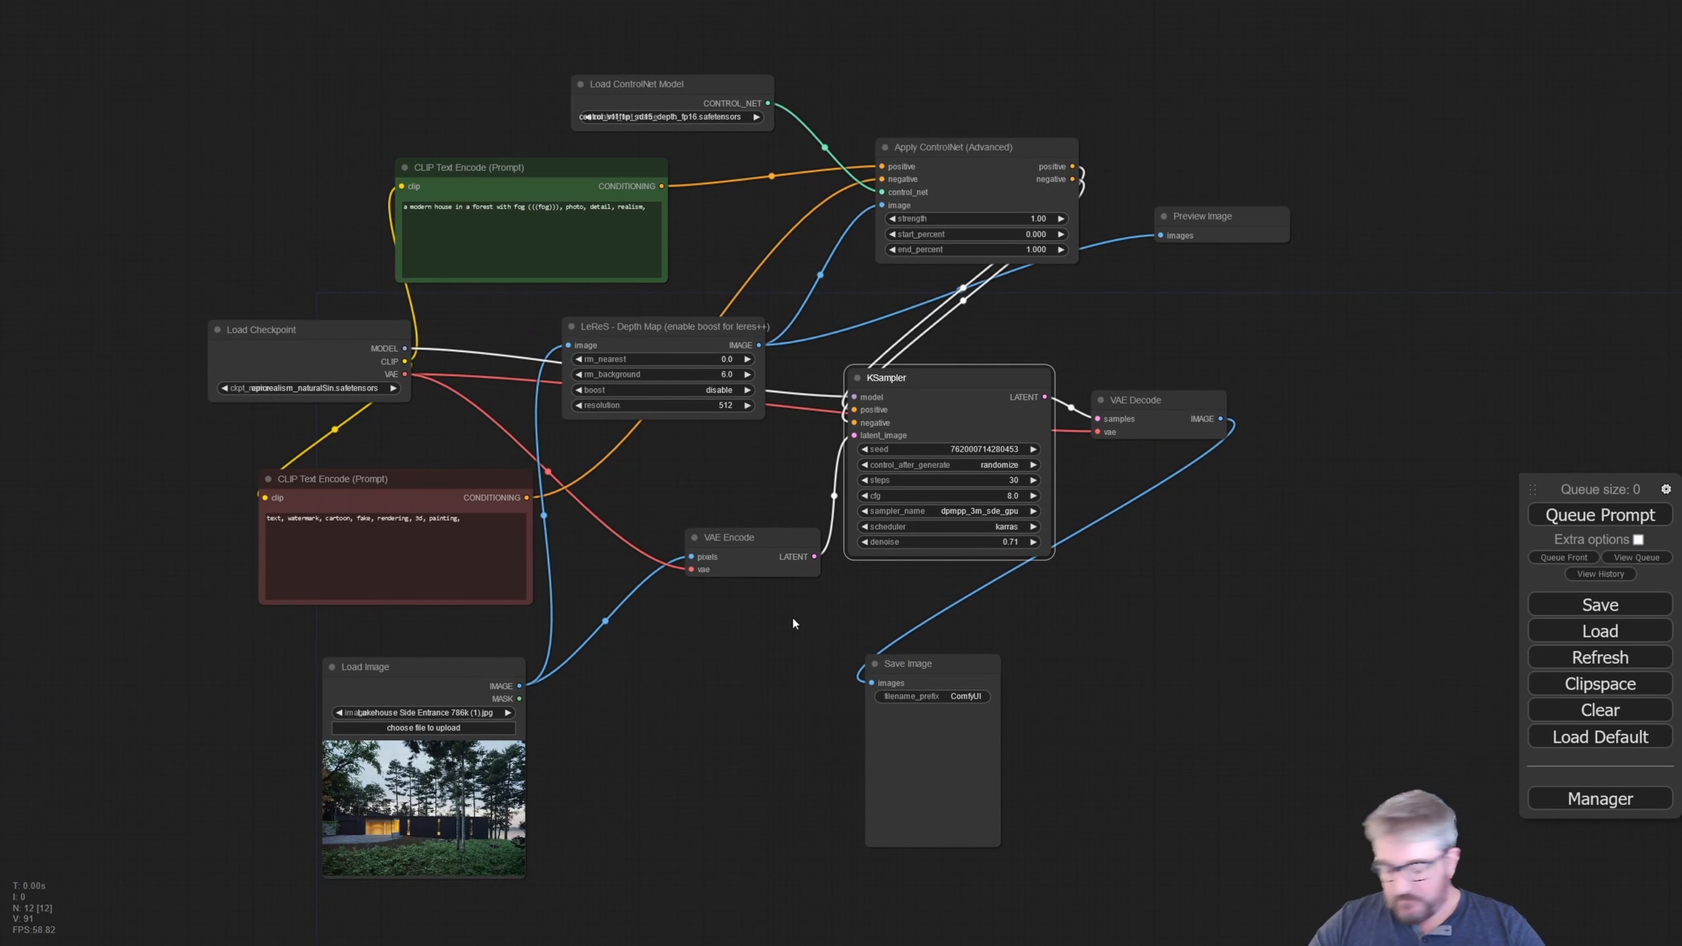This screenshot has width=1682, height=946.
Task: Click the Load ControlNet Model collapse dot
Action: tap(581, 84)
